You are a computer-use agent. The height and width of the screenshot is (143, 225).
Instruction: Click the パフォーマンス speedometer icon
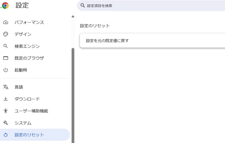pyautogui.click(x=5, y=22)
